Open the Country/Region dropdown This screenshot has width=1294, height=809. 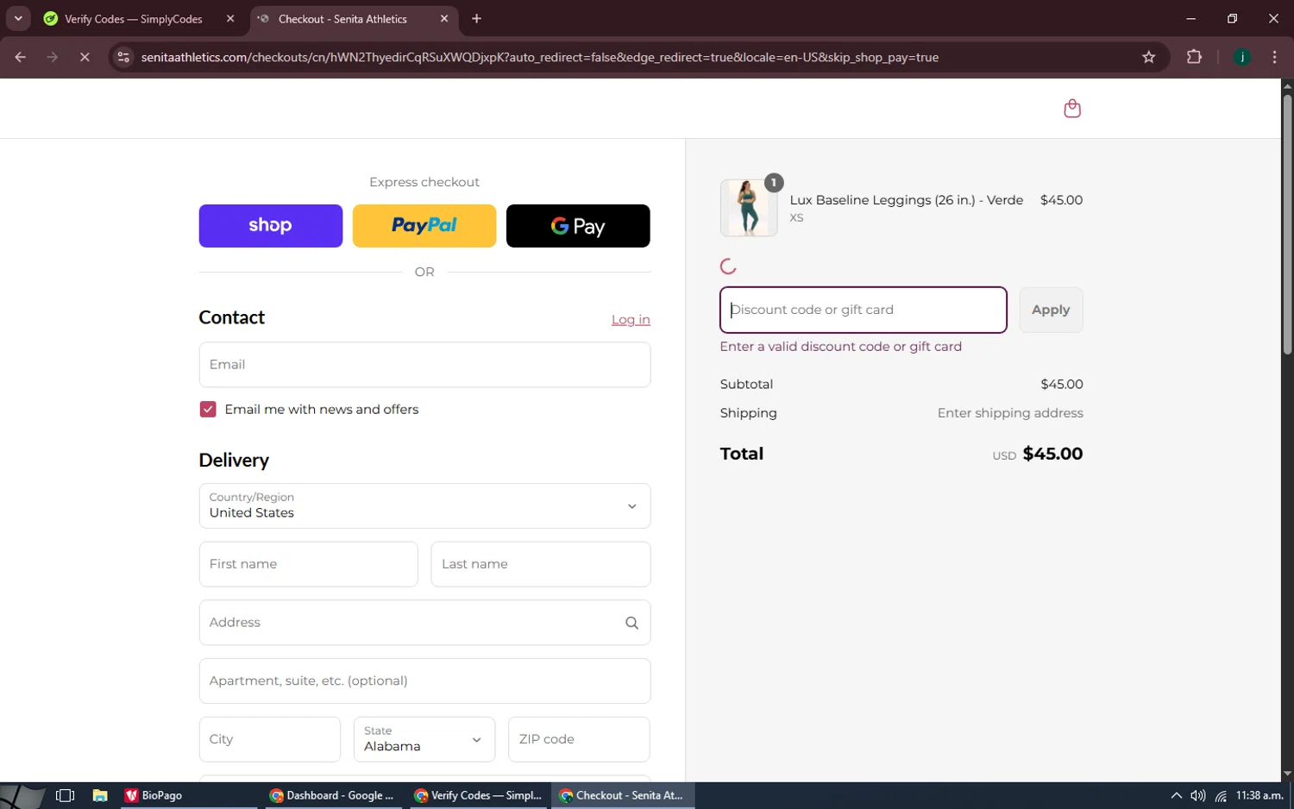pyautogui.click(x=424, y=506)
